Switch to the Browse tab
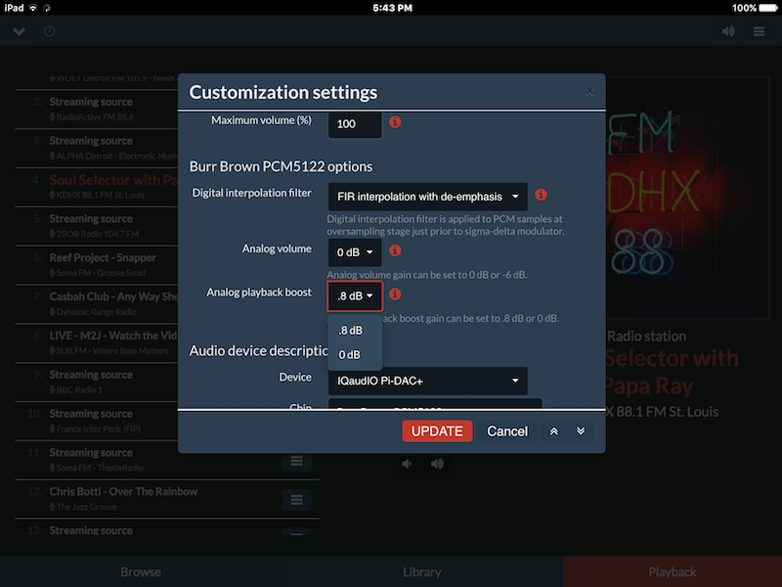Image resolution: width=782 pixels, height=587 pixels. (141, 572)
